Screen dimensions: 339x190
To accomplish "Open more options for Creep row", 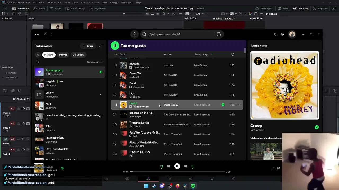I will coord(238,105).
